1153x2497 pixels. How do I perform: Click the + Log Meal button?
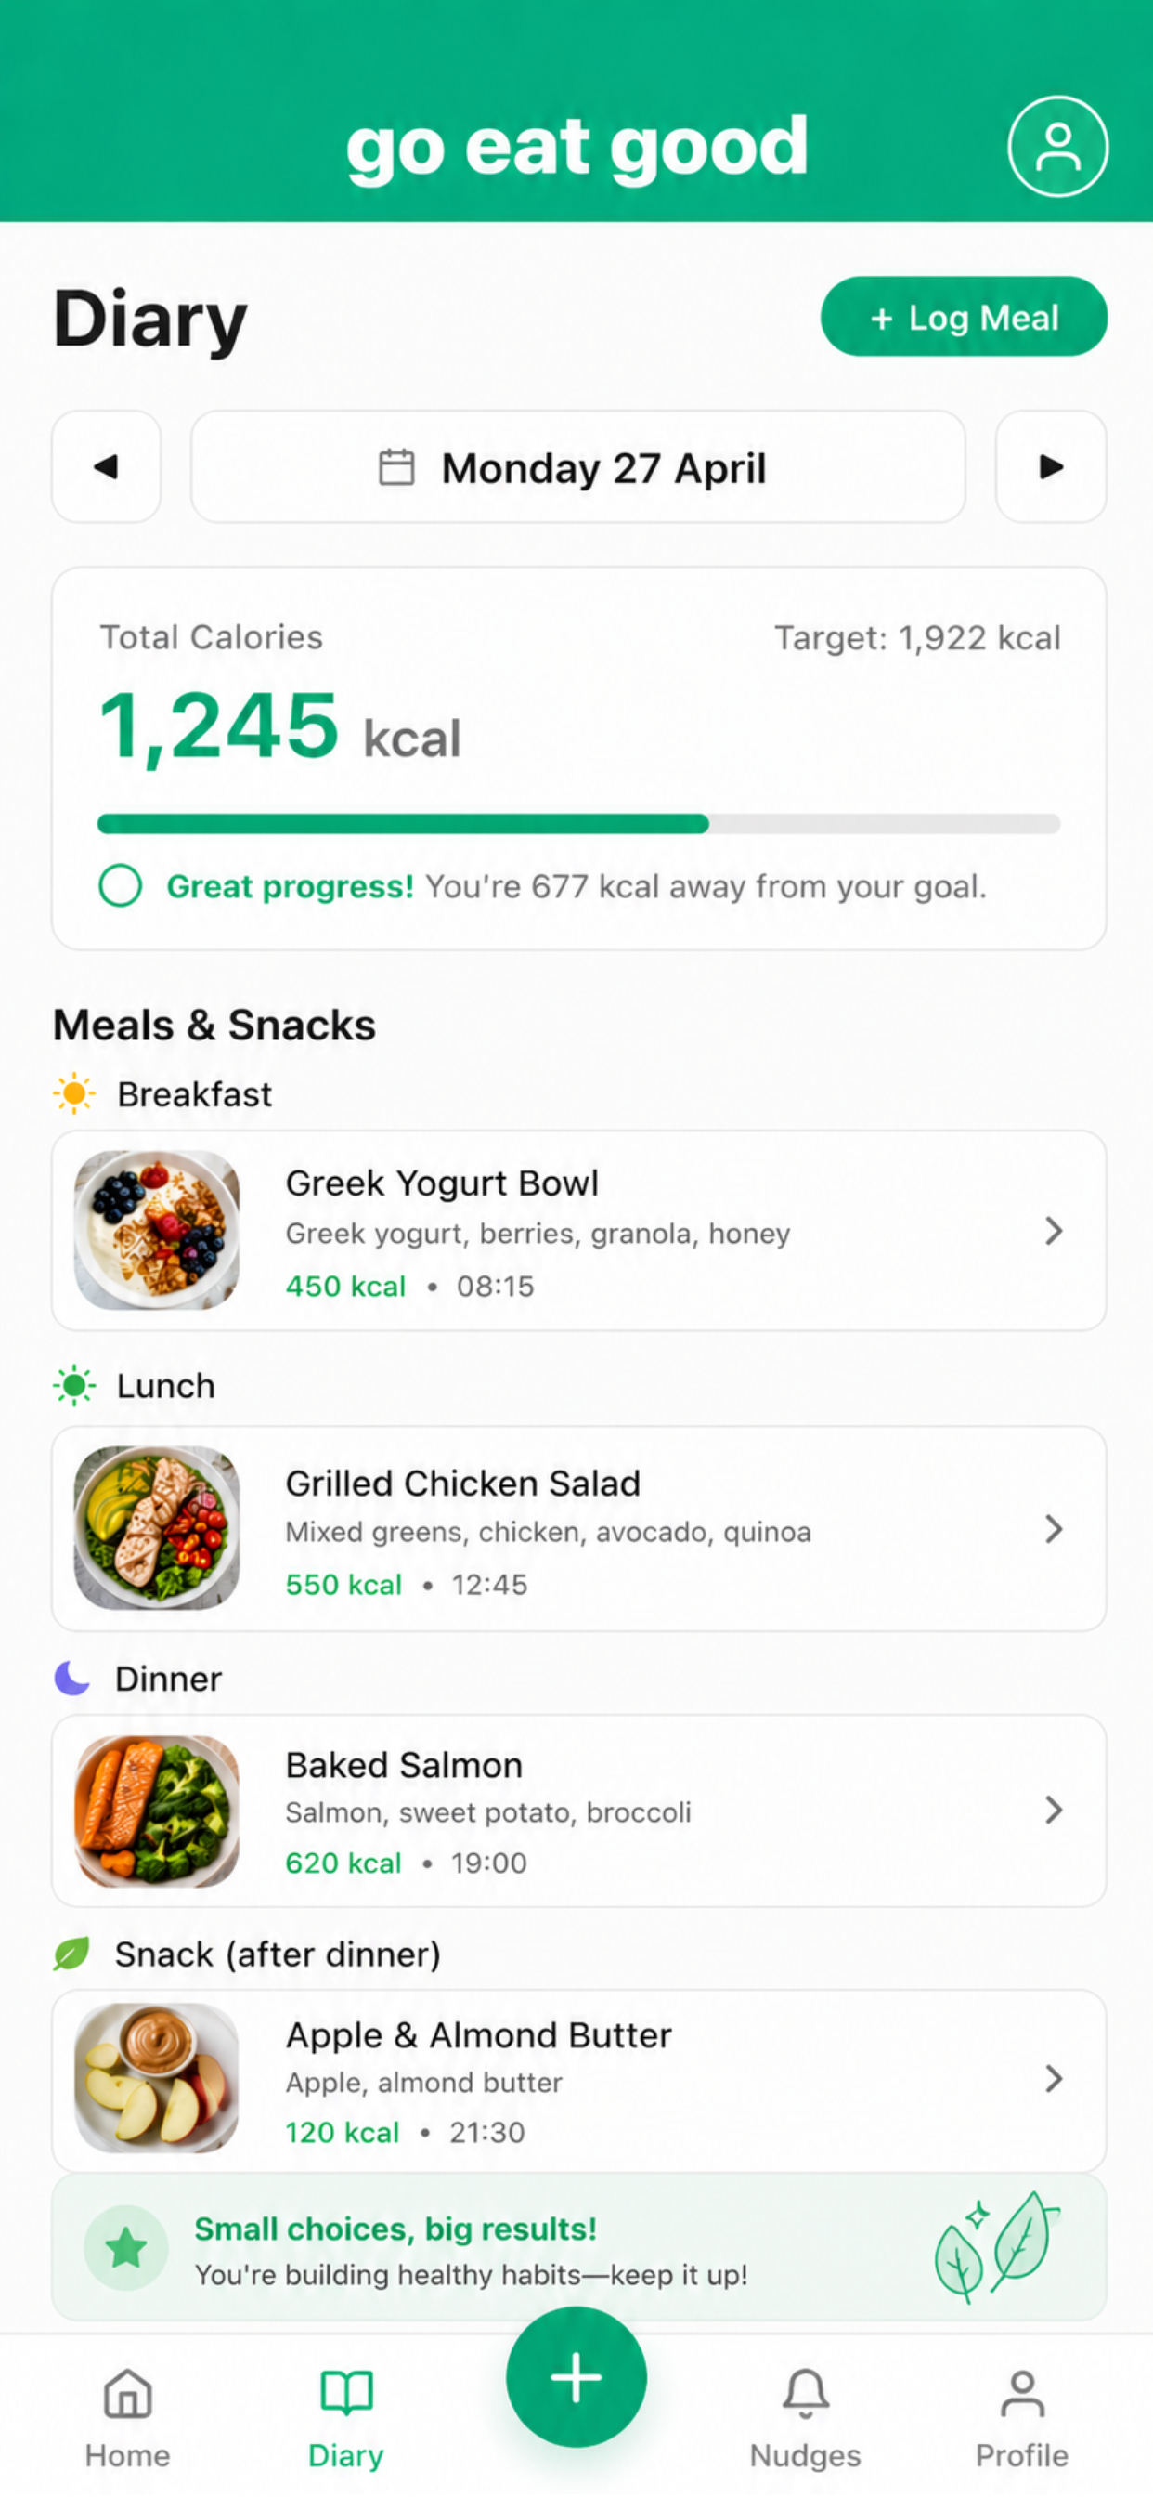964,317
